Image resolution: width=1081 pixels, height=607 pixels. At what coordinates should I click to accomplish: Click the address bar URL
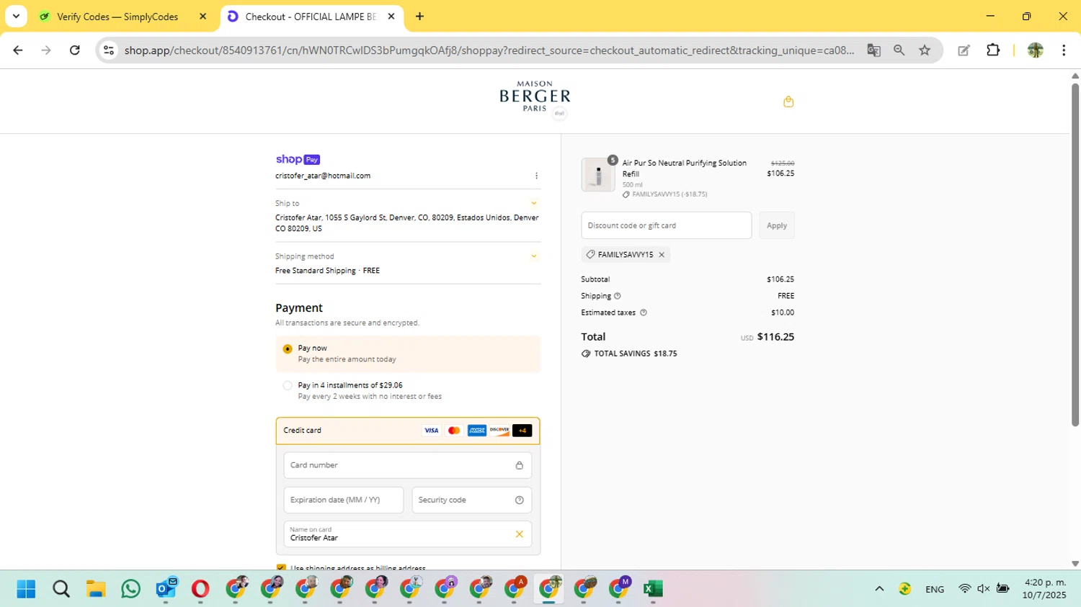(x=489, y=50)
